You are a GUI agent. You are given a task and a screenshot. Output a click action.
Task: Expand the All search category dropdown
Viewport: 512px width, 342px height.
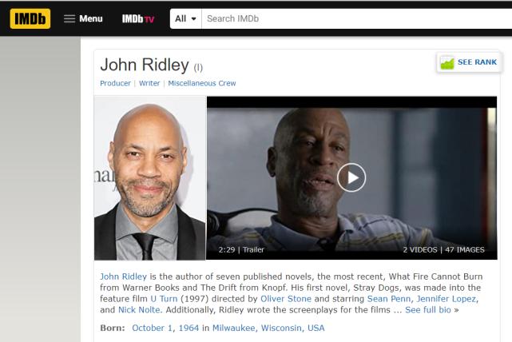[x=185, y=18]
